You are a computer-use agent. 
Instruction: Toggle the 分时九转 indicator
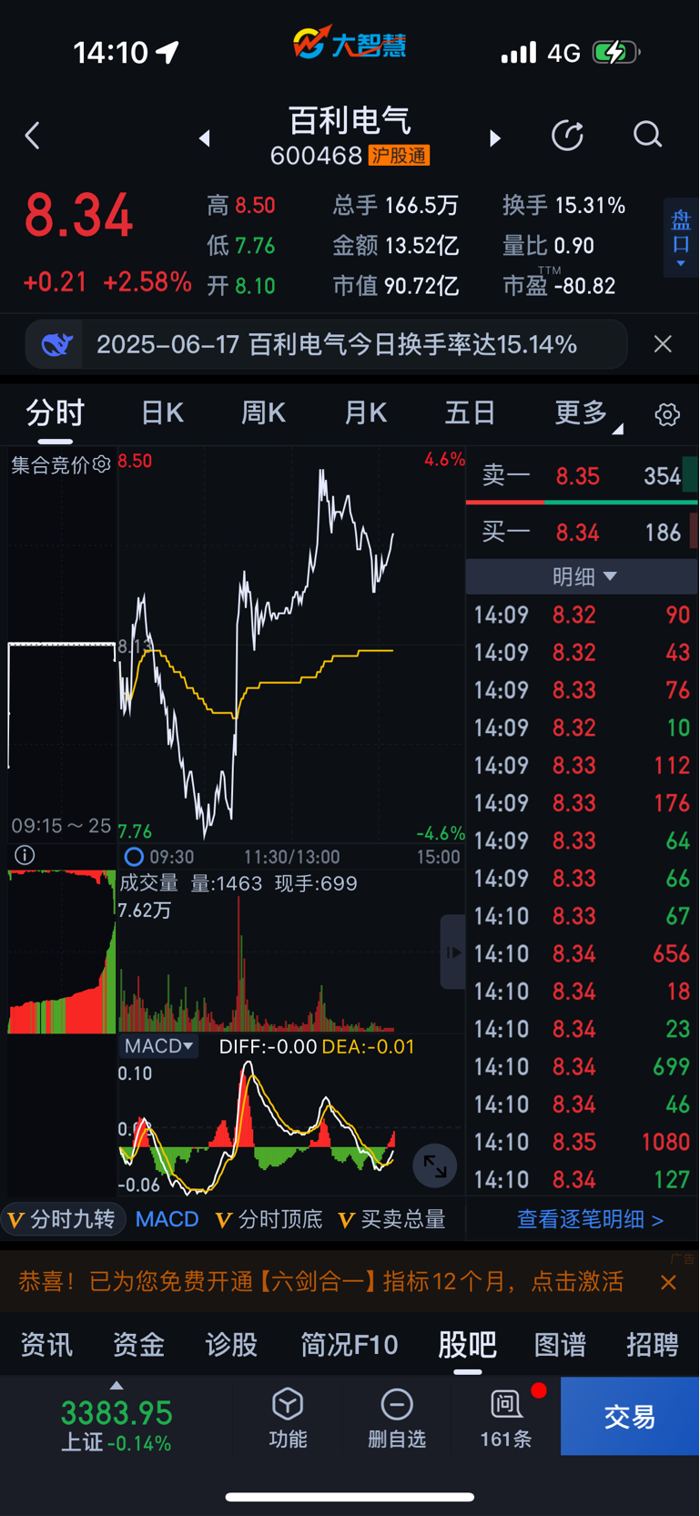pos(62,1219)
